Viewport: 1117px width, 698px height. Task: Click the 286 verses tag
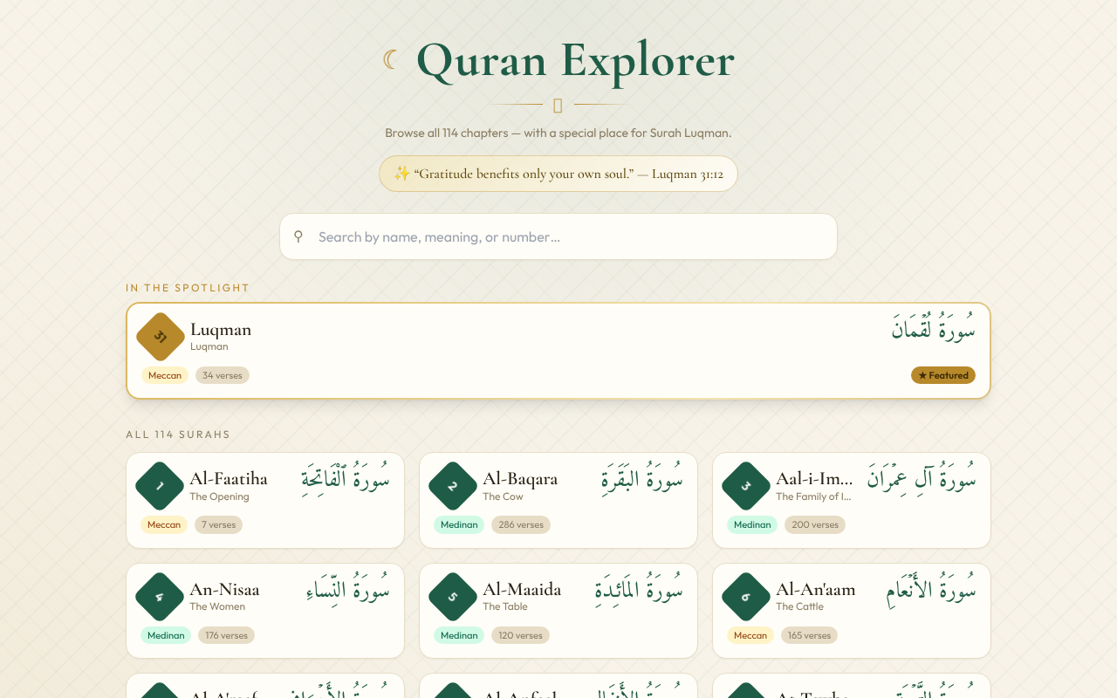pos(521,524)
